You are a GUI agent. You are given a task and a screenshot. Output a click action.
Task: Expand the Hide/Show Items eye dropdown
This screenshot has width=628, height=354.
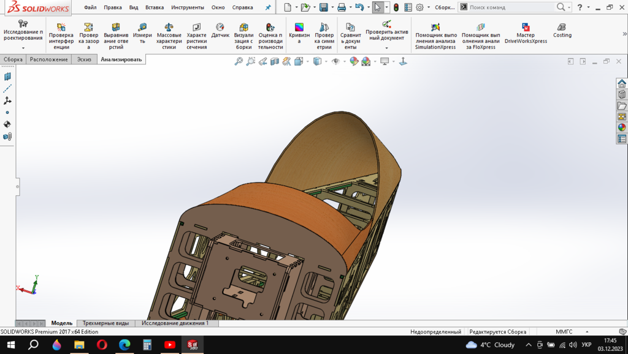tap(344, 61)
